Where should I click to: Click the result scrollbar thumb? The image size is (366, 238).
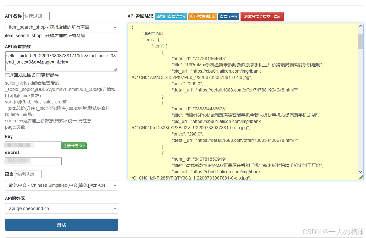coord(360,41)
